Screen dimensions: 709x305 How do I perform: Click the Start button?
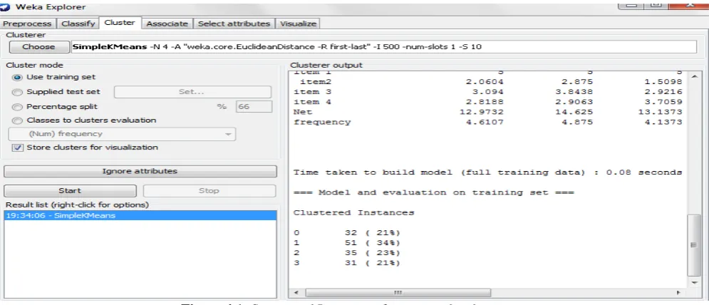tap(70, 190)
